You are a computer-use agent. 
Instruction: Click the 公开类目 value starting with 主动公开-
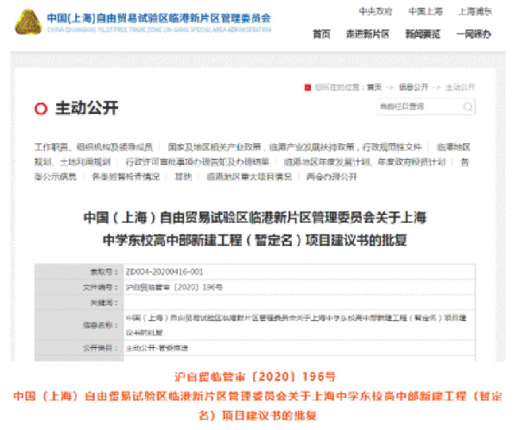[x=157, y=348]
